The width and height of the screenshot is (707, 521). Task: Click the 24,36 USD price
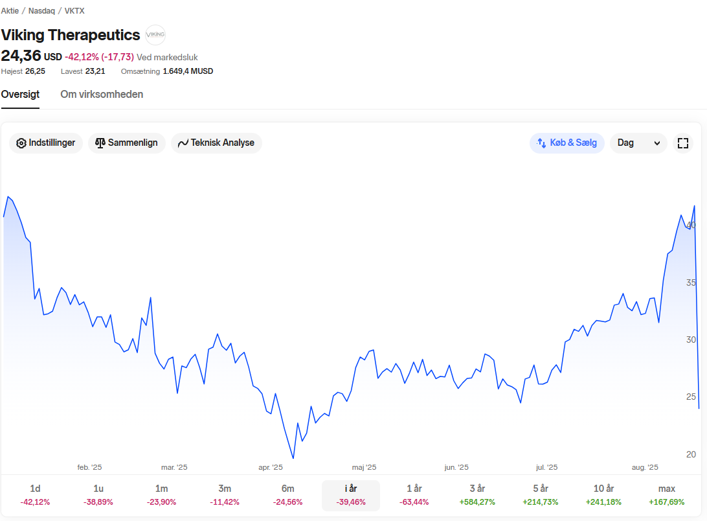tap(31, 56)
